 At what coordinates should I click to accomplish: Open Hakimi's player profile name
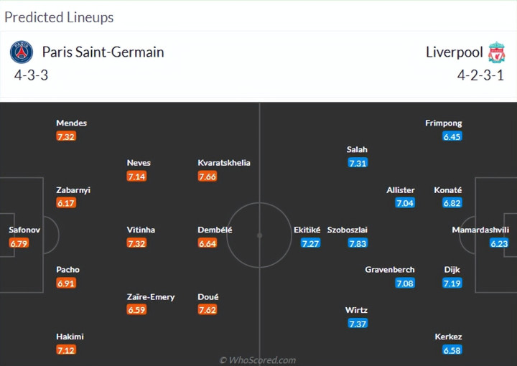[70, 337]
